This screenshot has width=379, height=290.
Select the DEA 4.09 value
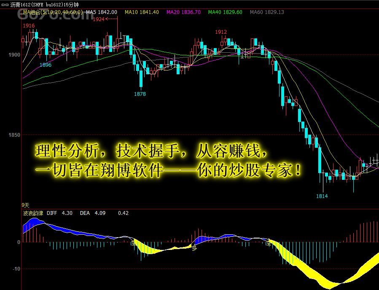tap(93, 213)
